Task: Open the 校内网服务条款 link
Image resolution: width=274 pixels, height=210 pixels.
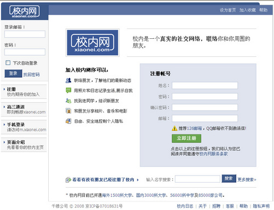Action: (x=214, y=154)
